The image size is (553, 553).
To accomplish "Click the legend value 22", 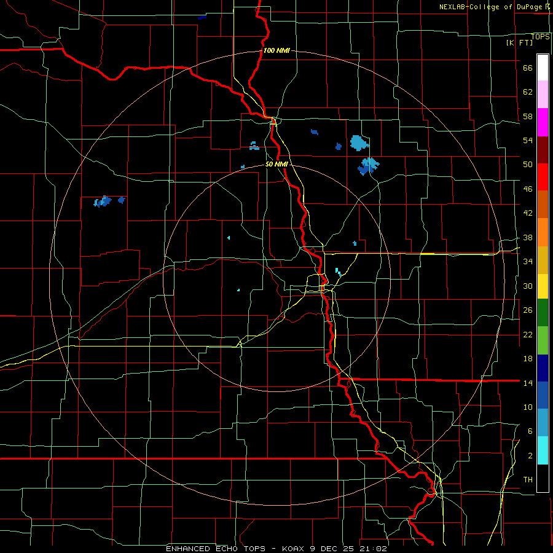I will (x=528, y=335).
